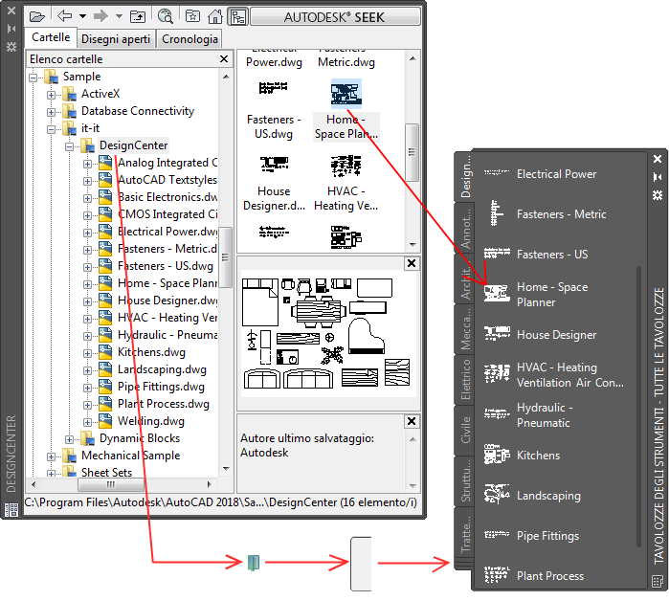669x601 pixels.
Task: Select Landscaping palette tool
Action: point(532,495)
